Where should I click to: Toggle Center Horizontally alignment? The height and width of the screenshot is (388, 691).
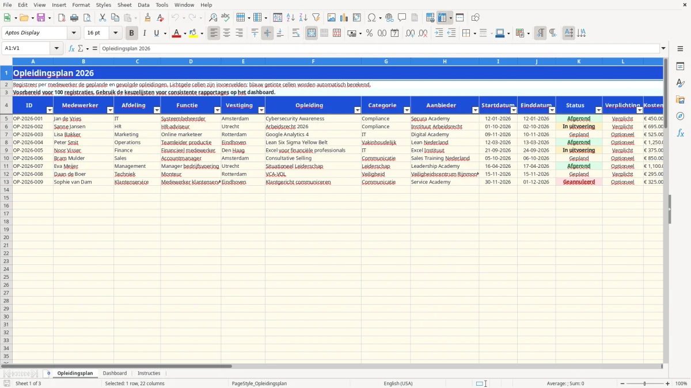[x=227, y=33]
